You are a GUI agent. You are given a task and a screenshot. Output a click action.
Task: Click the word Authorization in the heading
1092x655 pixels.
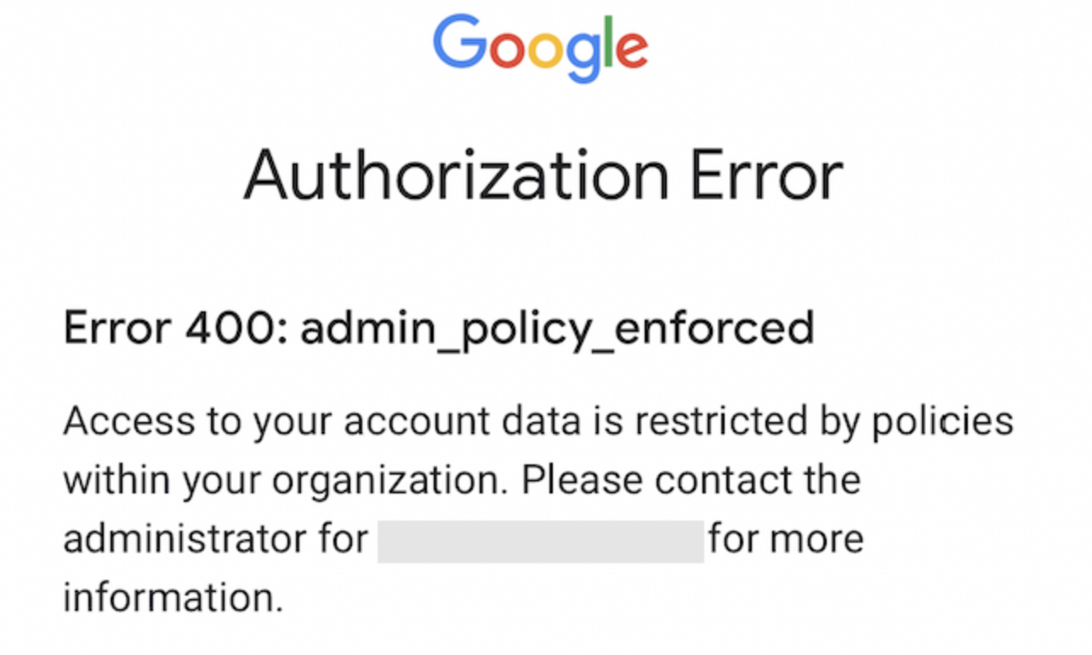pyautogui.click(x=456, y=176)
